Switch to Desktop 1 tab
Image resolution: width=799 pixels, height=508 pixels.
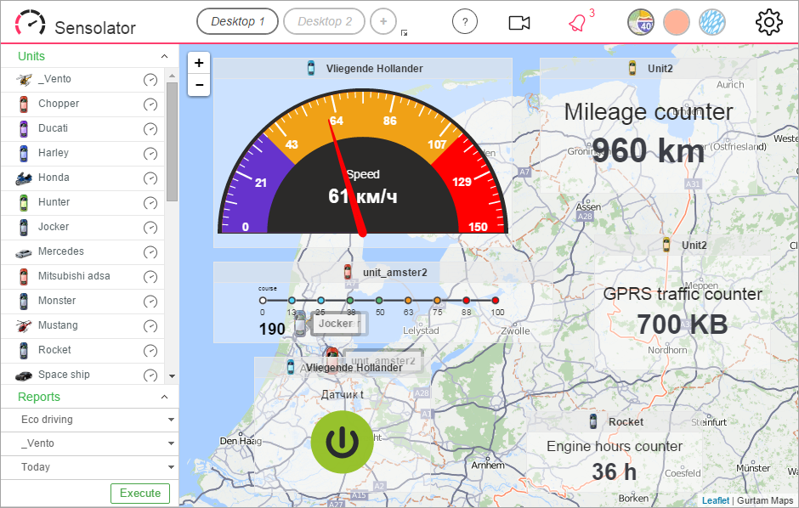[x=237, y=21]
